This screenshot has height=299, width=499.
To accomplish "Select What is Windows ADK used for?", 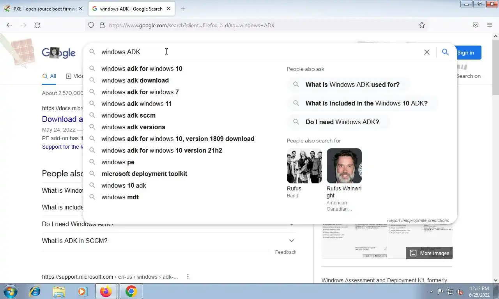I will click(349, 84).
